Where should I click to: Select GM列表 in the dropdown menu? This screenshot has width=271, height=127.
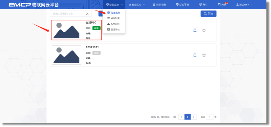coord(114,18)
